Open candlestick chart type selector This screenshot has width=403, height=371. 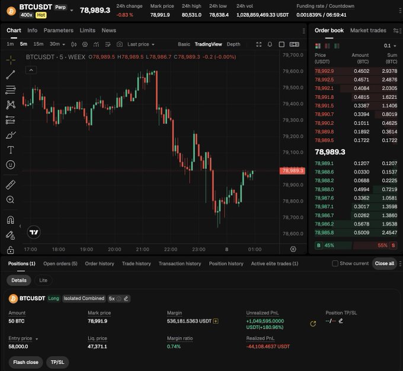(x=73, y=44)
